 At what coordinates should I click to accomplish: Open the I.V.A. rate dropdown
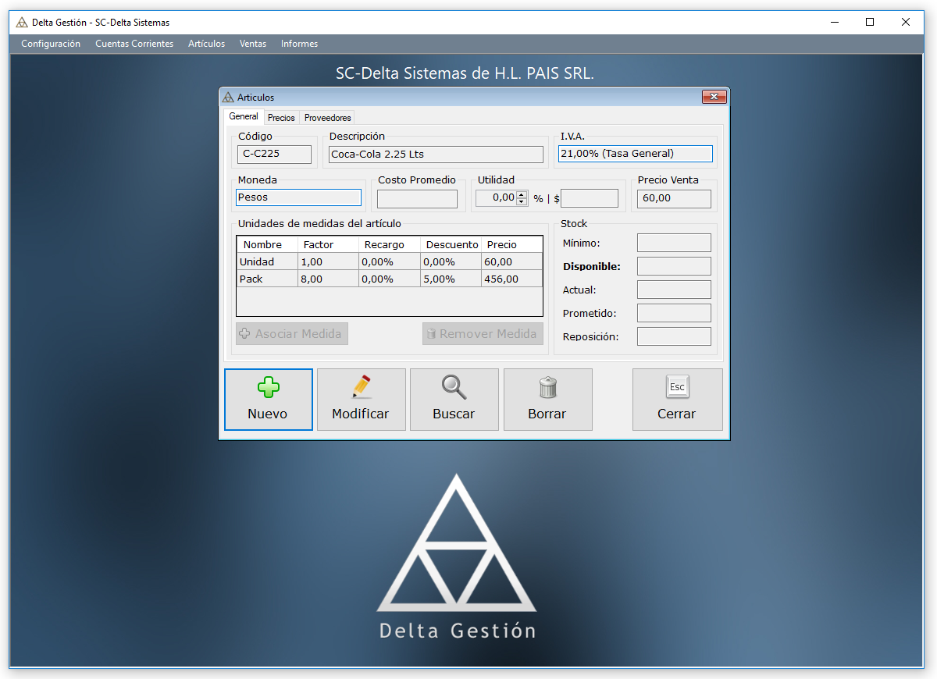(636, 154)
